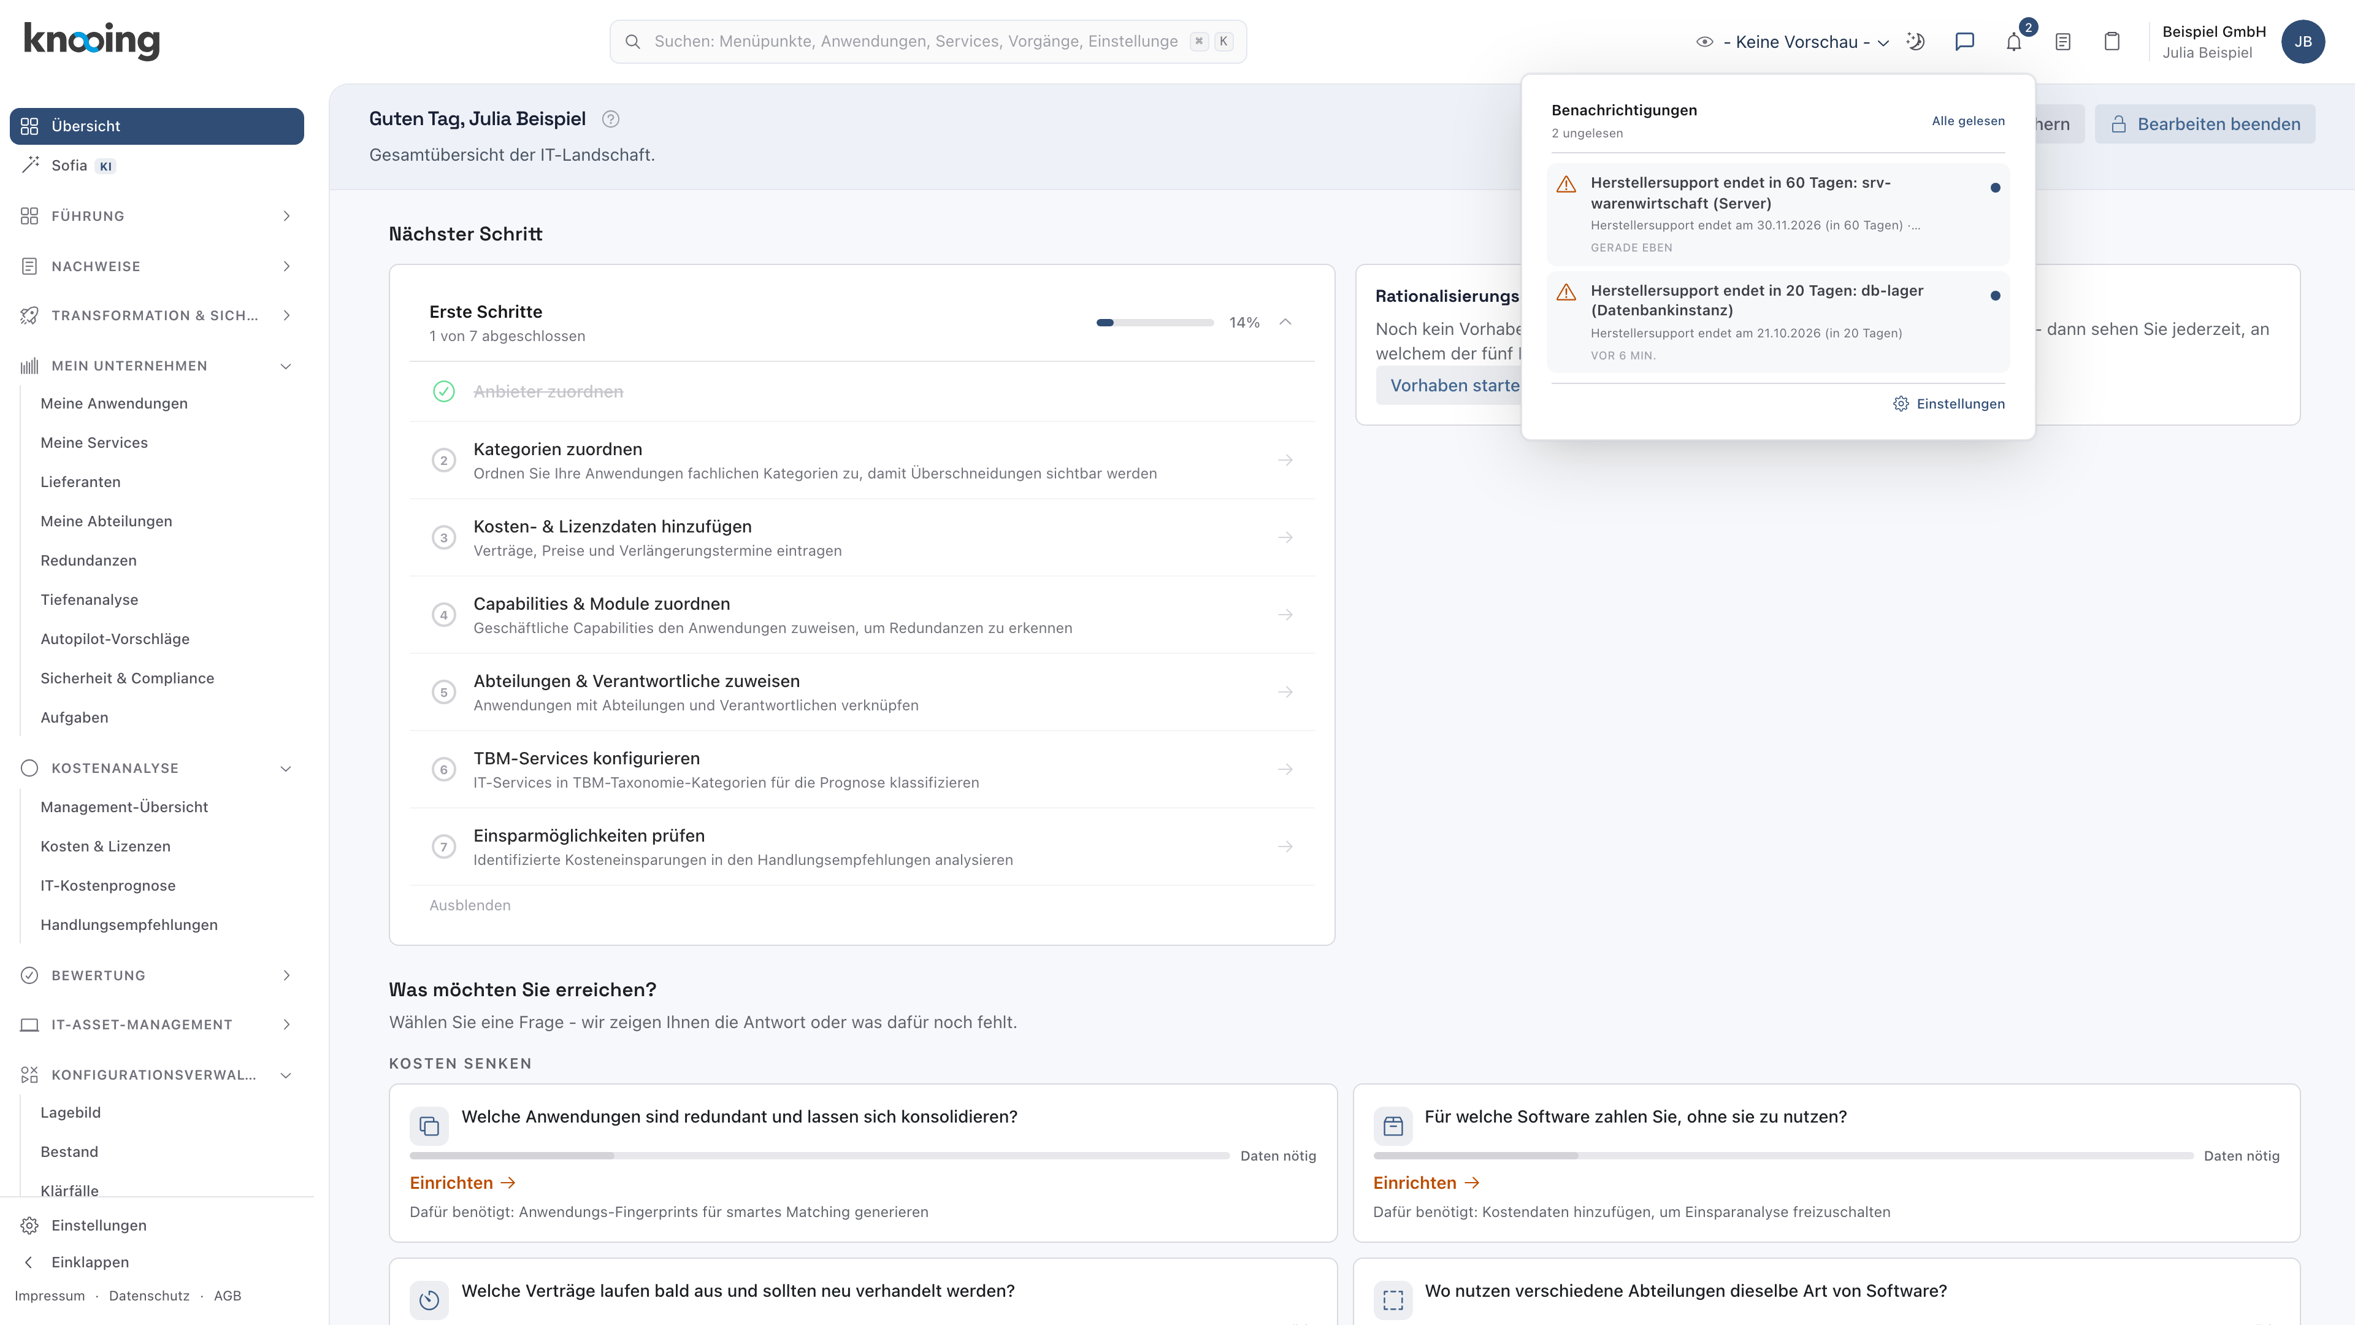Viewport: 2355px width, 1325px height.
Task: Open the document list icon in the header
Action: tap(2062, 42)
